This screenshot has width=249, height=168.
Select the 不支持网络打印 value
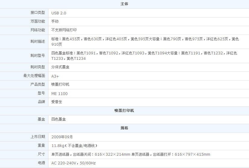64,30
